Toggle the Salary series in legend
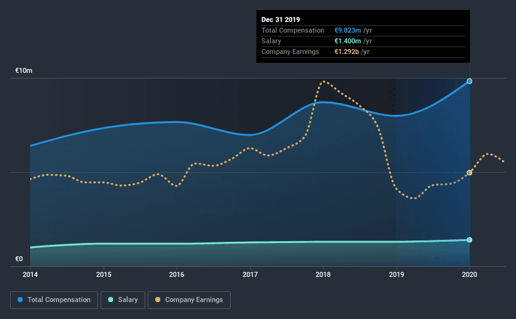This screenshot has height=319, width=516. point(123,300)
